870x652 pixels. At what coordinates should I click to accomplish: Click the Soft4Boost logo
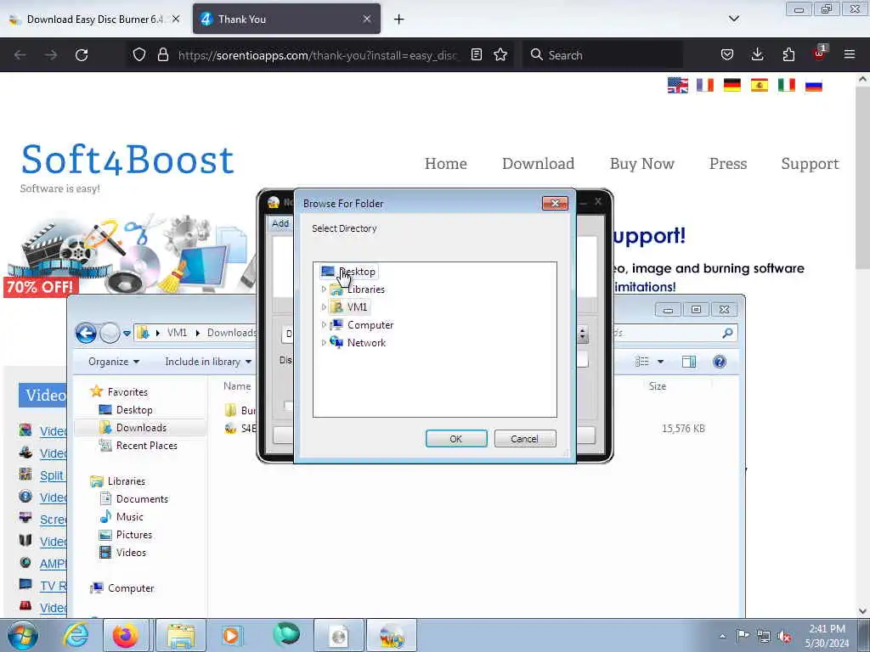coord(127,160)
